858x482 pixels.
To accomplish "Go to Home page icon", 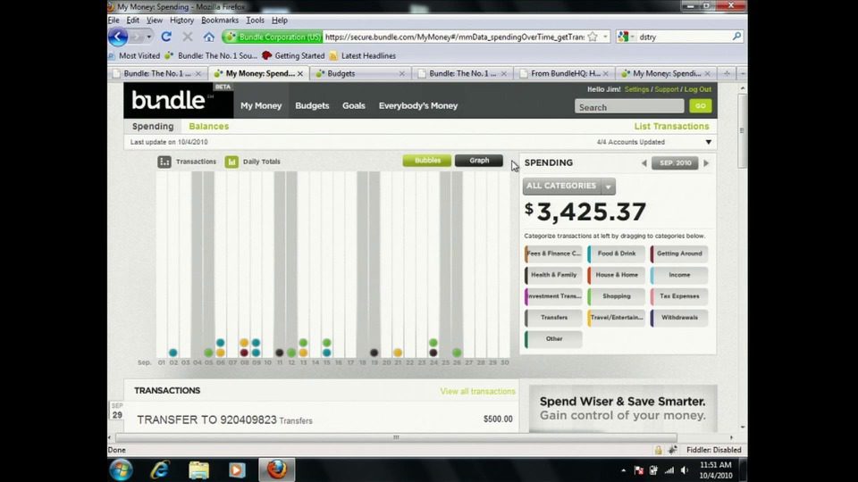I will click(208, 37).
